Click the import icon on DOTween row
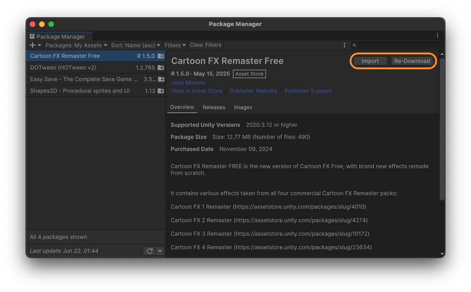Viewport: 471px width, 292px height. pos(161,67)
